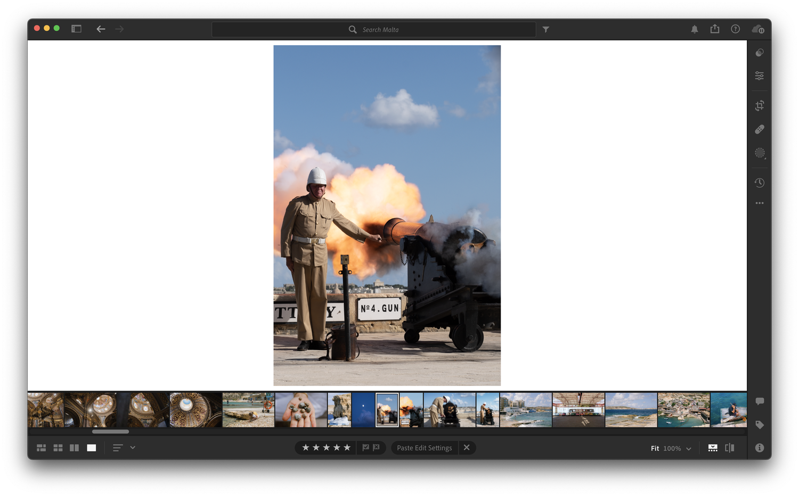Select the boat on beach thumbnail
Screen dimensions: 799x496
point(248,410)
